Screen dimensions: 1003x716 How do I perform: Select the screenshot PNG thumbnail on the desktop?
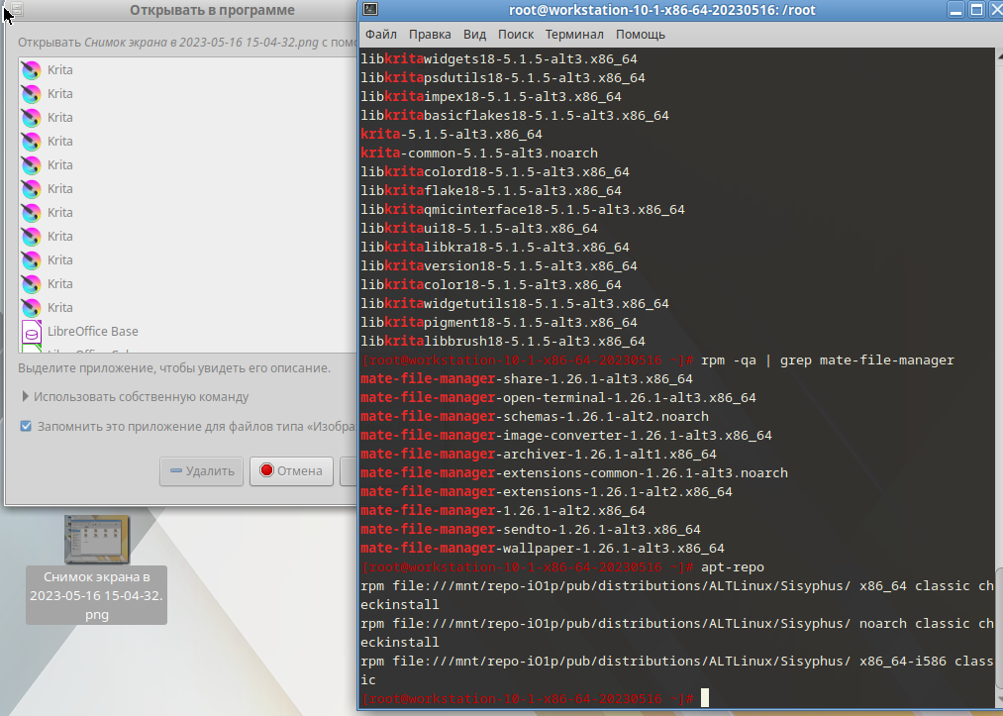pos(96,539)
